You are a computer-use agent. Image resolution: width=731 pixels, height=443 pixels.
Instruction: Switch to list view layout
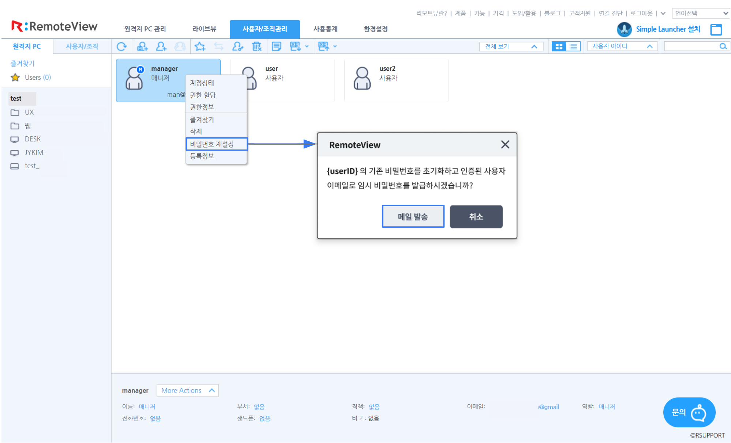click(x=573, y=46)
